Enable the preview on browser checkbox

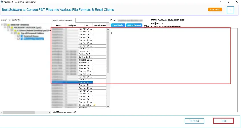tap(145, 26)
